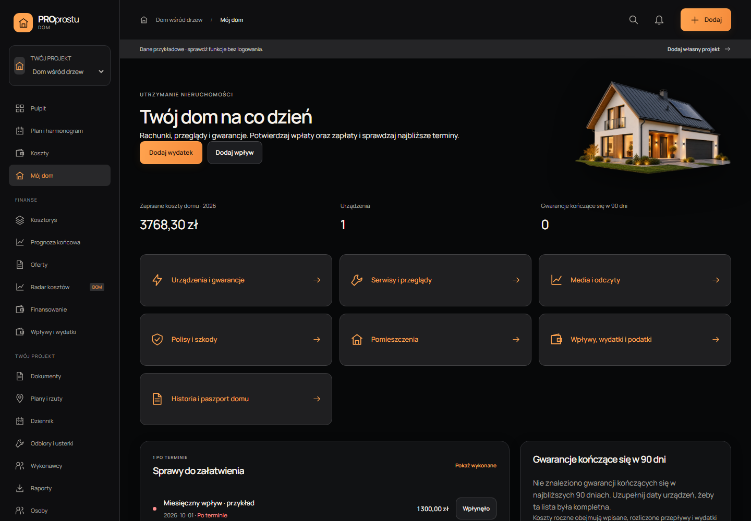The width and height of the screenshot is (751, 521).
Task: Open Plany i rzuty pin icon
Action: click(x=20, y=399)
